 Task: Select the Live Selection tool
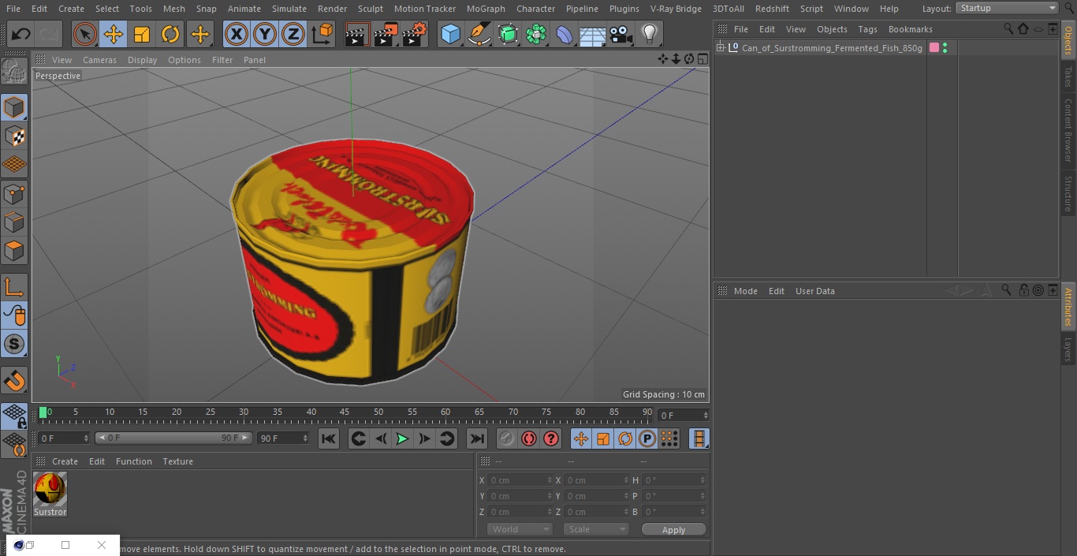85,34
